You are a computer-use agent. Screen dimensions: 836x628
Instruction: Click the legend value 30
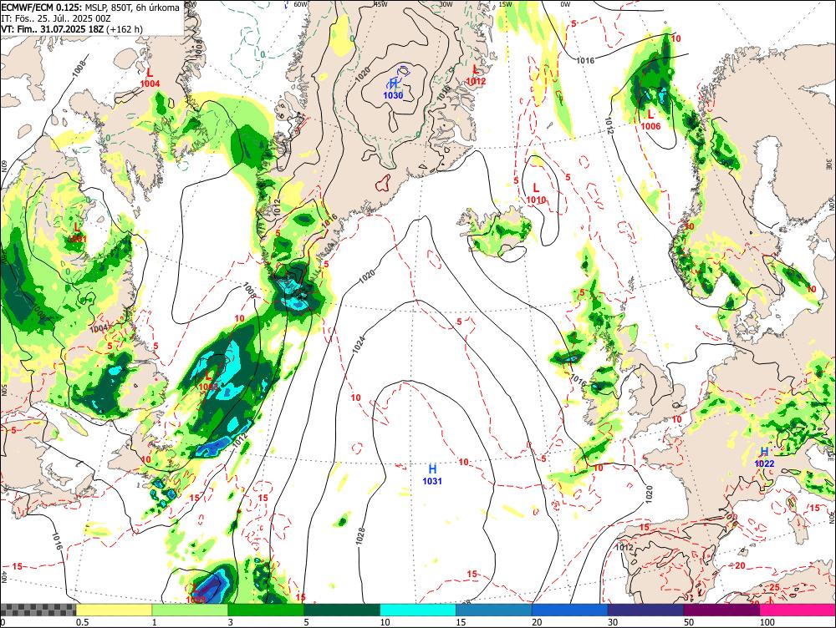point(613,622)
